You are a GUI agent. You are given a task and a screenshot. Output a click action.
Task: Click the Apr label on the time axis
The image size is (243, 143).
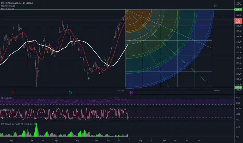tap(56, 140)
